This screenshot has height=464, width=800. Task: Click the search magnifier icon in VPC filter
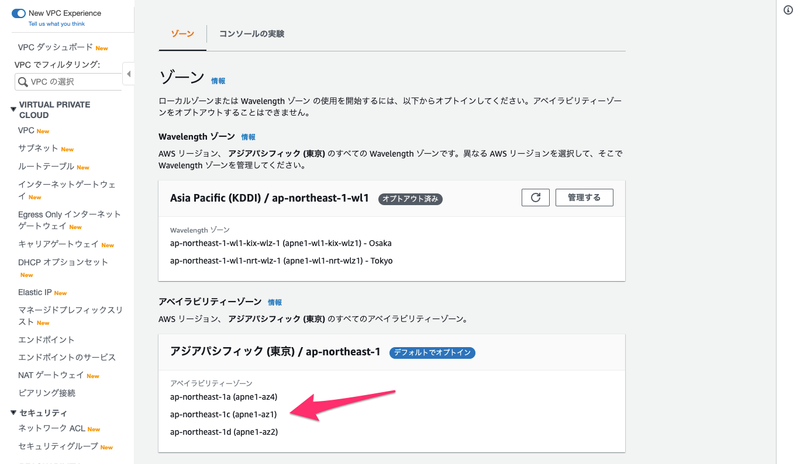(x=23, y=82)
